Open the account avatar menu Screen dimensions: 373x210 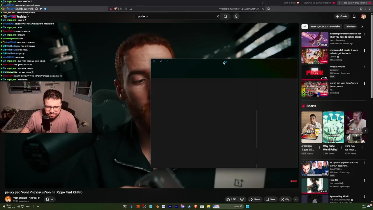pos(363,16)
